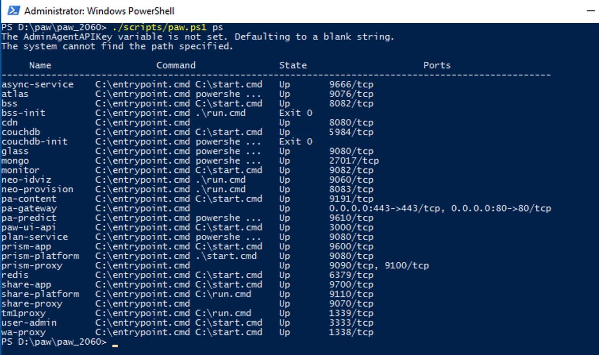Select the port 27017/tcp text

(353, 161)
